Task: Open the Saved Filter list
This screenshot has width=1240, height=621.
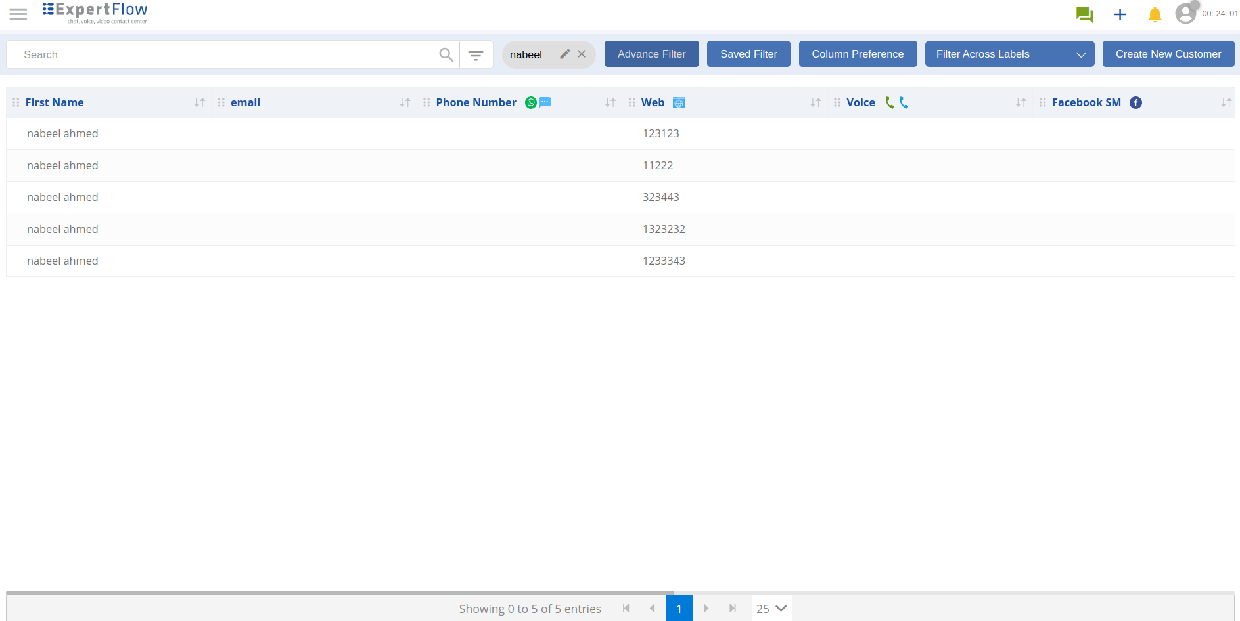Action: pyautogui.click(x=748, y=54)
